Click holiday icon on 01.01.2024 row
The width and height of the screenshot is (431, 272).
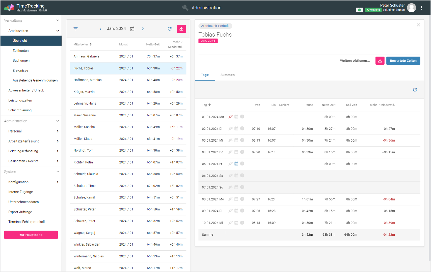(230, 117)
